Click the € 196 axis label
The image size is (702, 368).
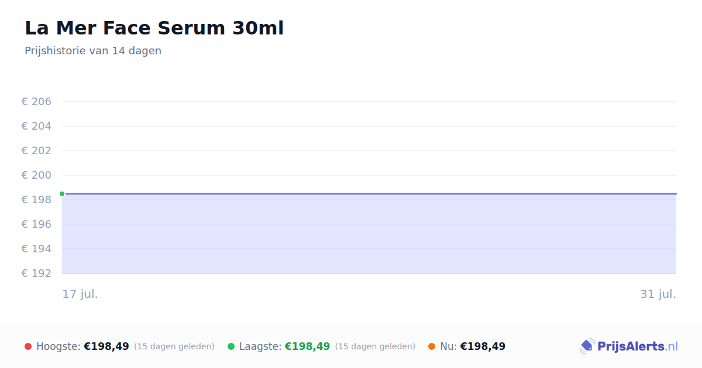[36, 224]
